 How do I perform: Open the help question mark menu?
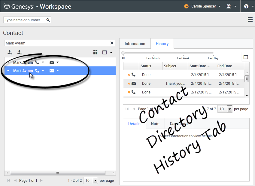(x=246, y=6)
